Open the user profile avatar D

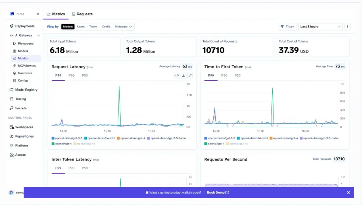click(x=11, y=193)
